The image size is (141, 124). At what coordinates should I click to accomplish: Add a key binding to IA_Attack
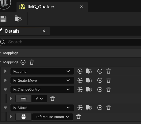[100, 108]
